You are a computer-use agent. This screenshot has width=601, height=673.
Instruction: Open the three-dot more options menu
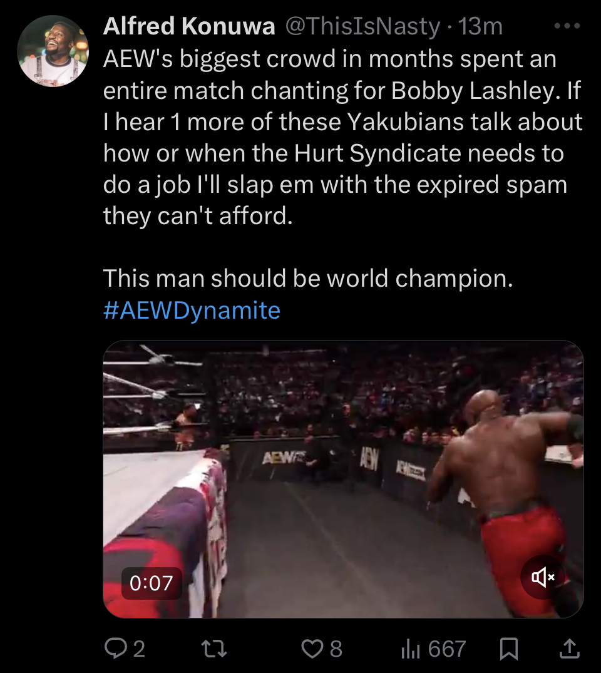coord(567,26)
